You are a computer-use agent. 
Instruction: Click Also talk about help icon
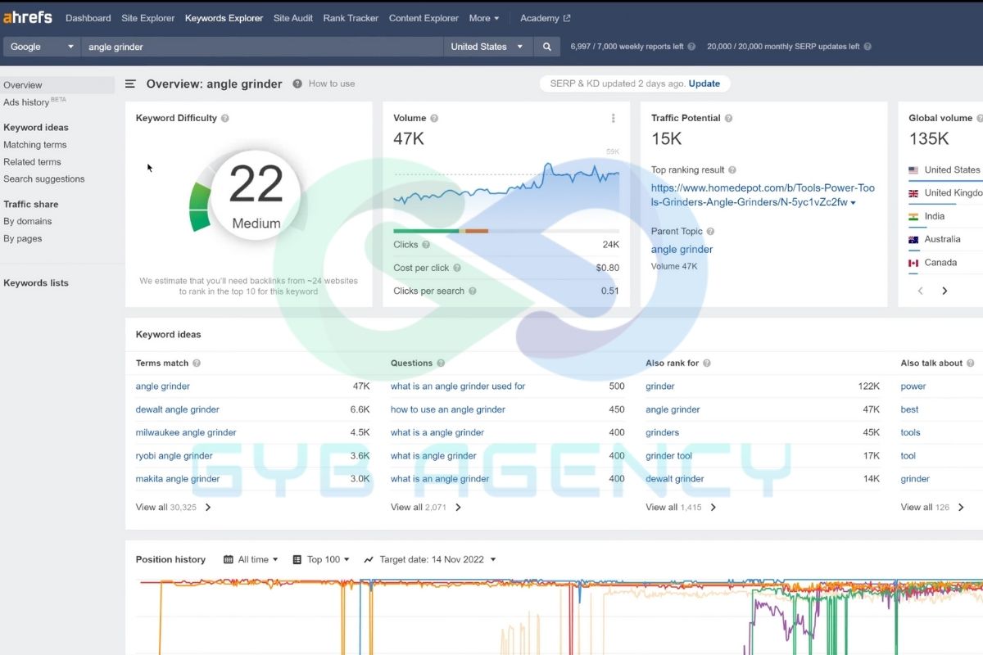(971, 363)
